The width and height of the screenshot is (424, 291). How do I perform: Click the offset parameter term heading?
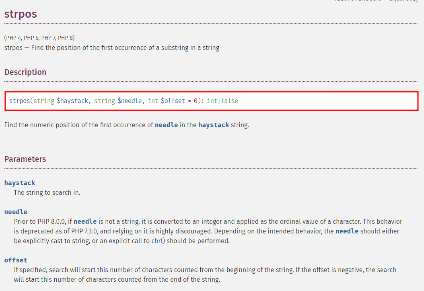click(16, 260)
